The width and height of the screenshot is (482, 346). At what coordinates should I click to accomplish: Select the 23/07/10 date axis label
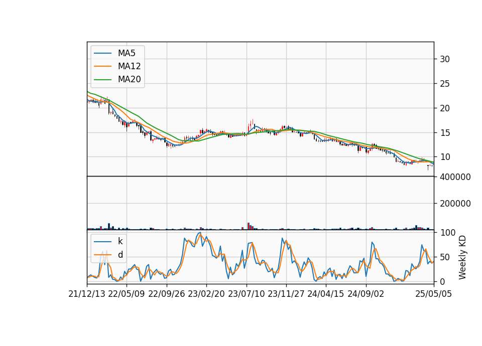click(246, 294)
